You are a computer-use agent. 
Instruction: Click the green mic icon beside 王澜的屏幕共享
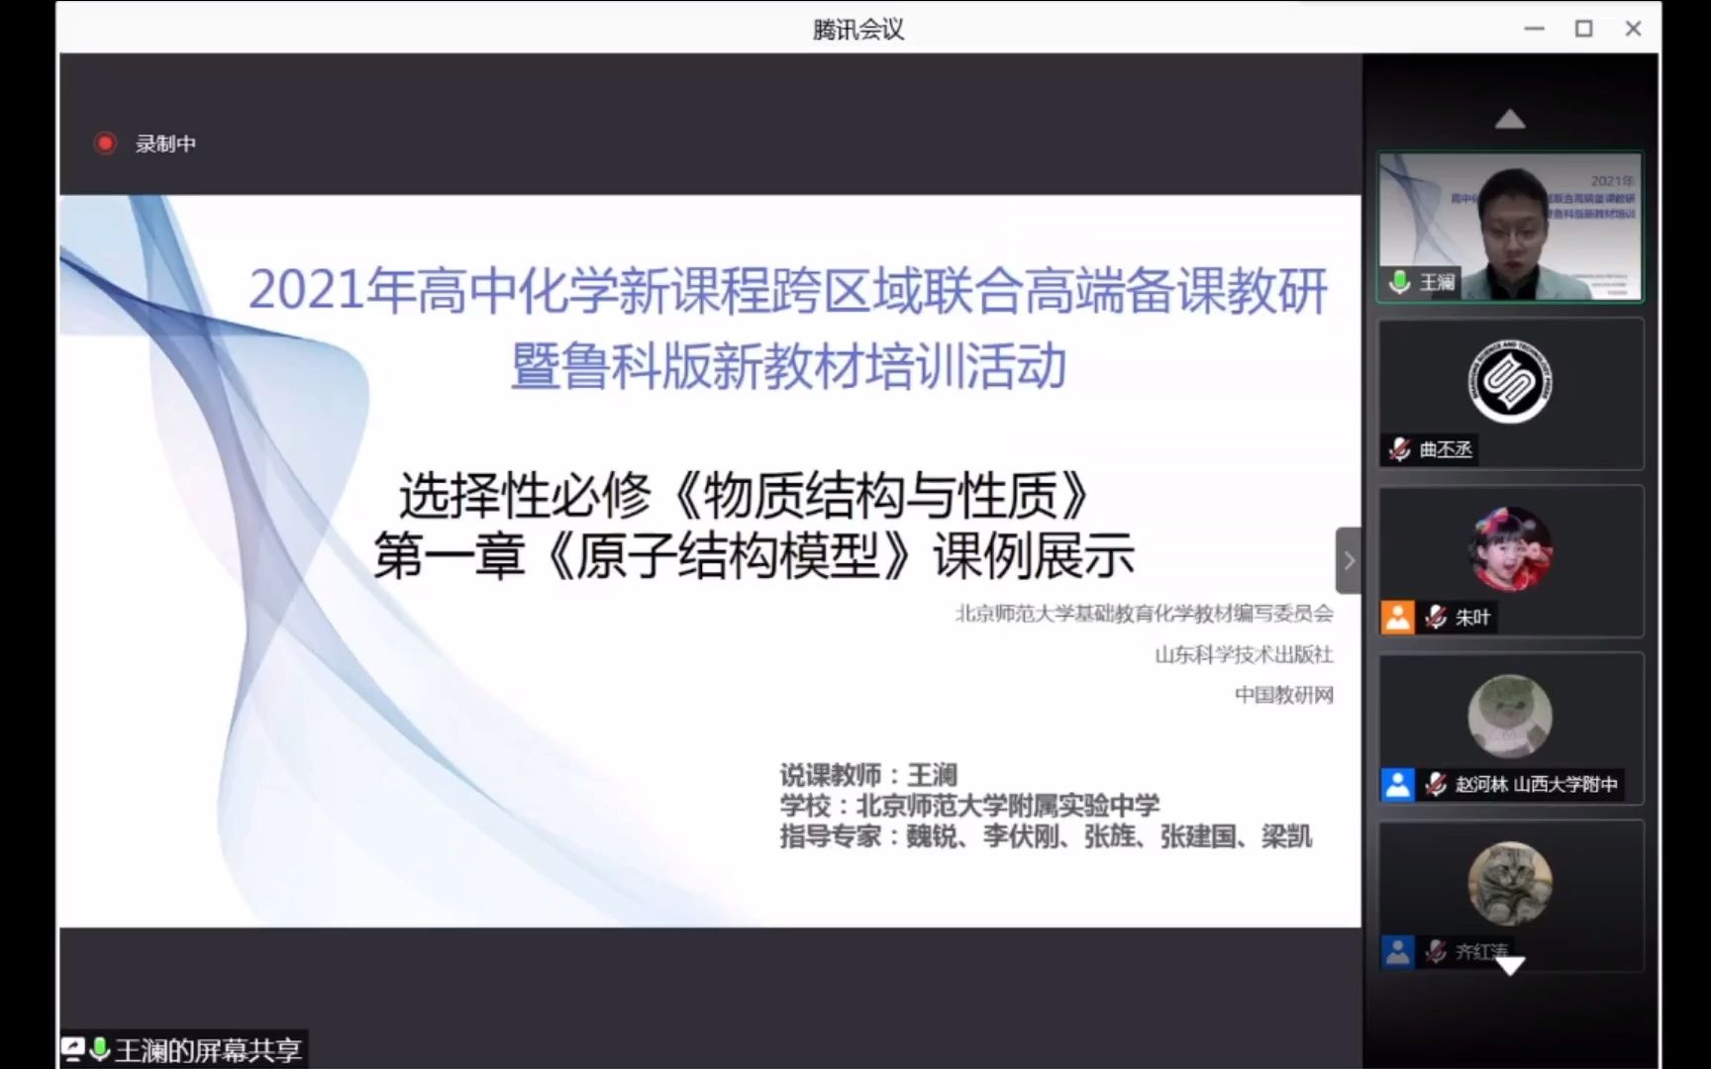[97, 1047]
